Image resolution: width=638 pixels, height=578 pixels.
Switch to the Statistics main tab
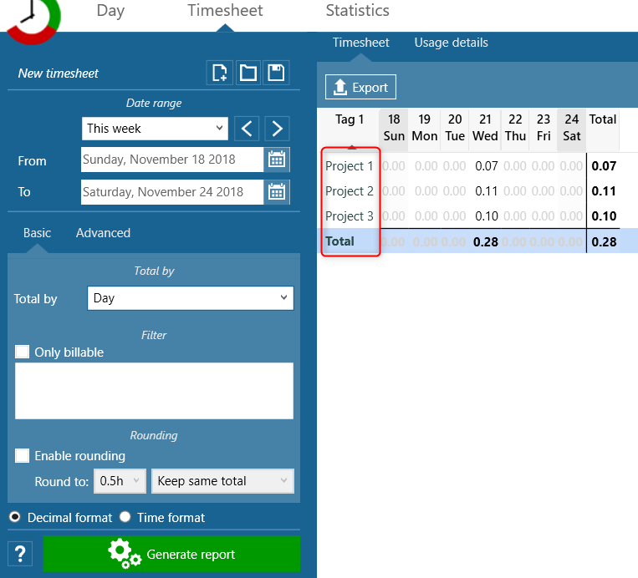pos(357,11)
